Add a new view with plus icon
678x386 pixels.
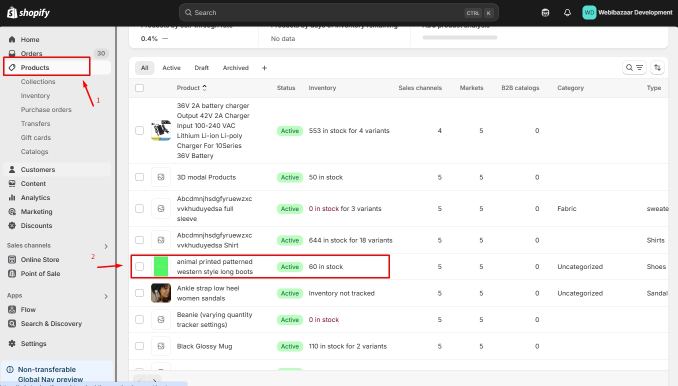coord(264,68)
